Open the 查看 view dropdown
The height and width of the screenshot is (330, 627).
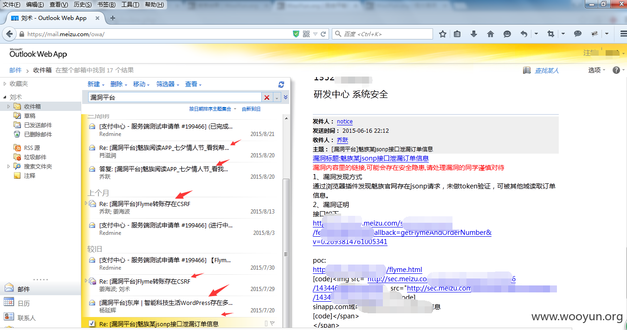(x=194, y=84)
